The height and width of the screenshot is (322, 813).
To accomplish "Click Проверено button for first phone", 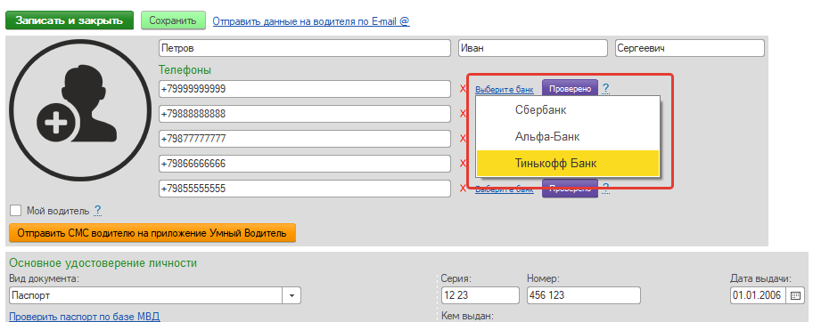I will pyautogui.click(x=570, y=89).
